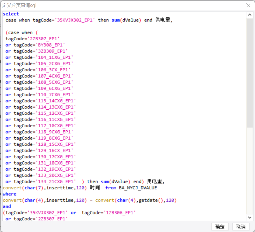Image resolution: width=255 pixels, height=232 pixels.
Task: Click the where keyword line
Action: tap(9, 194)
